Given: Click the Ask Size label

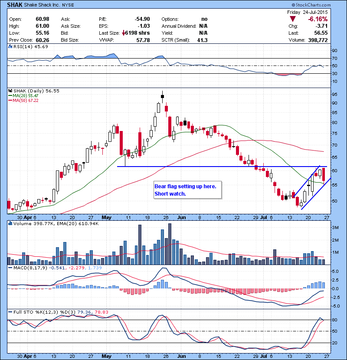Looking at the screenshot, I should [x=71, y=26].
